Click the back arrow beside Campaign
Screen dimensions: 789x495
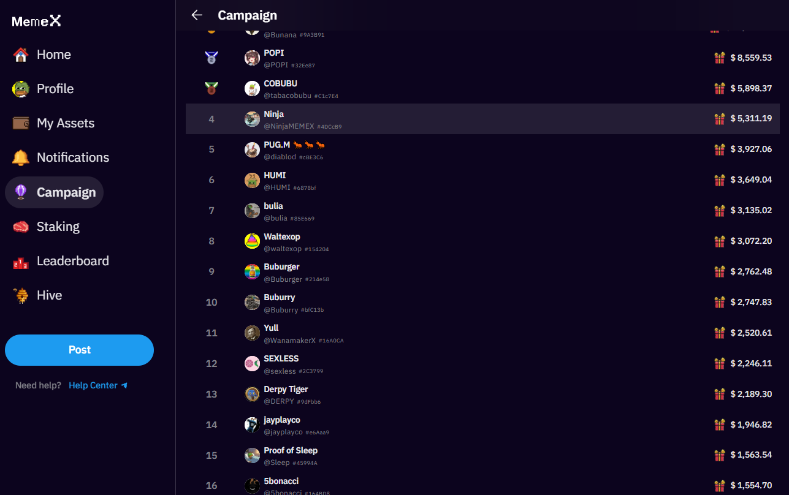coord(197,15)
